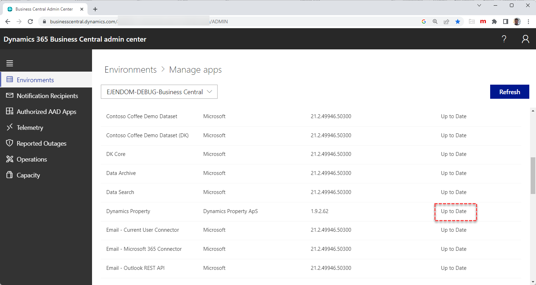Click the mail extension icon in toolbar
Viewport: 536px width, 285px height.
click(472, 22)
